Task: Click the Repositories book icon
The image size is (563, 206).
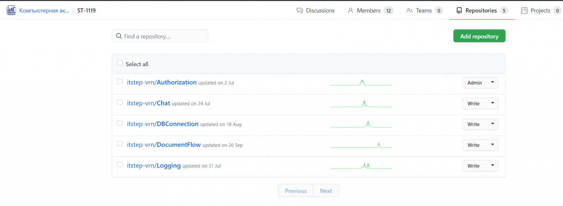Action: click(459, 11)
